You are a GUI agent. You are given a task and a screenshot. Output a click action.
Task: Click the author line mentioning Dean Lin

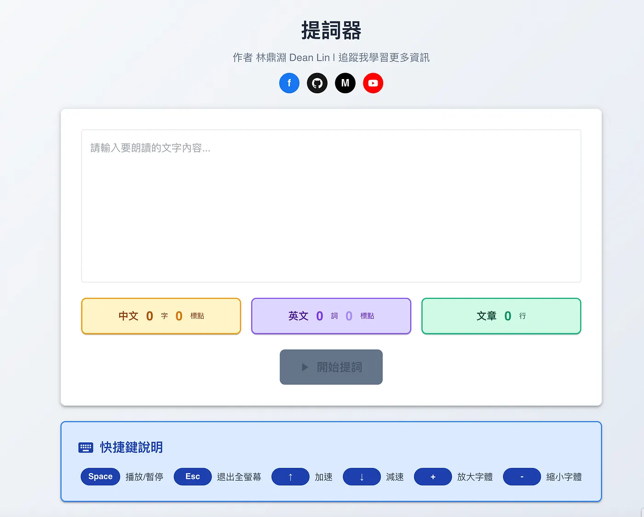tap(331, 57)
